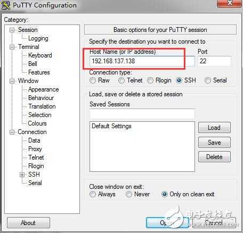Collapse the Window category node
This screenshot has height=233, width=243.
(12, 81)
